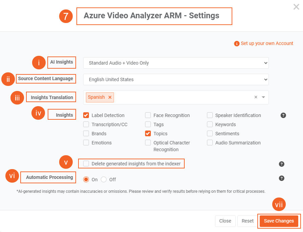This screenshot has width=303, height=232.
Task: Enable the Audio Summarization checkbox
Action: point(210,143)
